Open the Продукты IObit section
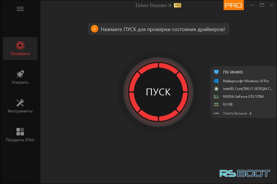This screenshot has width=277, height=184. click(20, 135)
